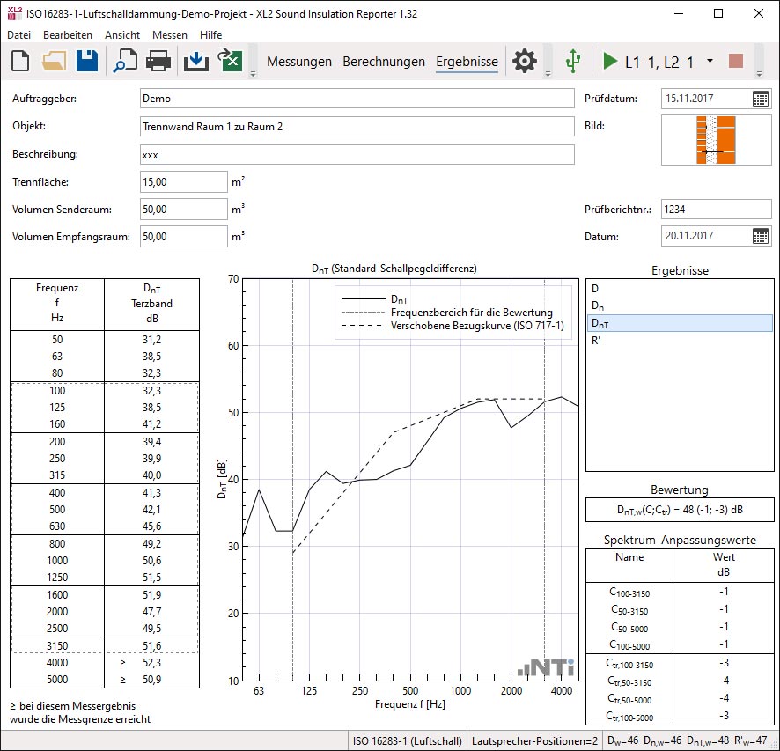Open project with the folder icon
The height and width of the screenshot is (751, 780).
(x=54, y=62)
